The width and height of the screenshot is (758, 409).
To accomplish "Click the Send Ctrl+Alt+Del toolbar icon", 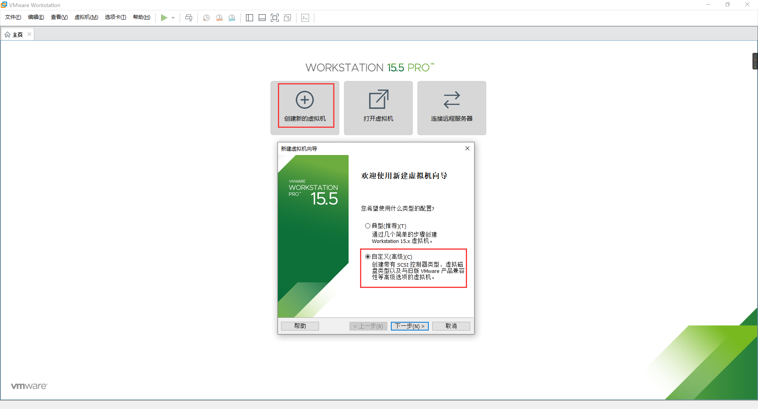I will (189, 18).
